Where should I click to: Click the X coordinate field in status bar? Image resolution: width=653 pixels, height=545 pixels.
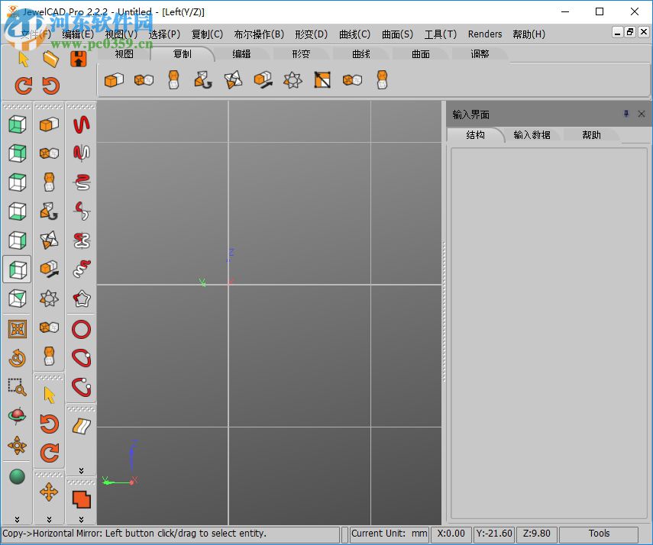[x=451, y=534]
